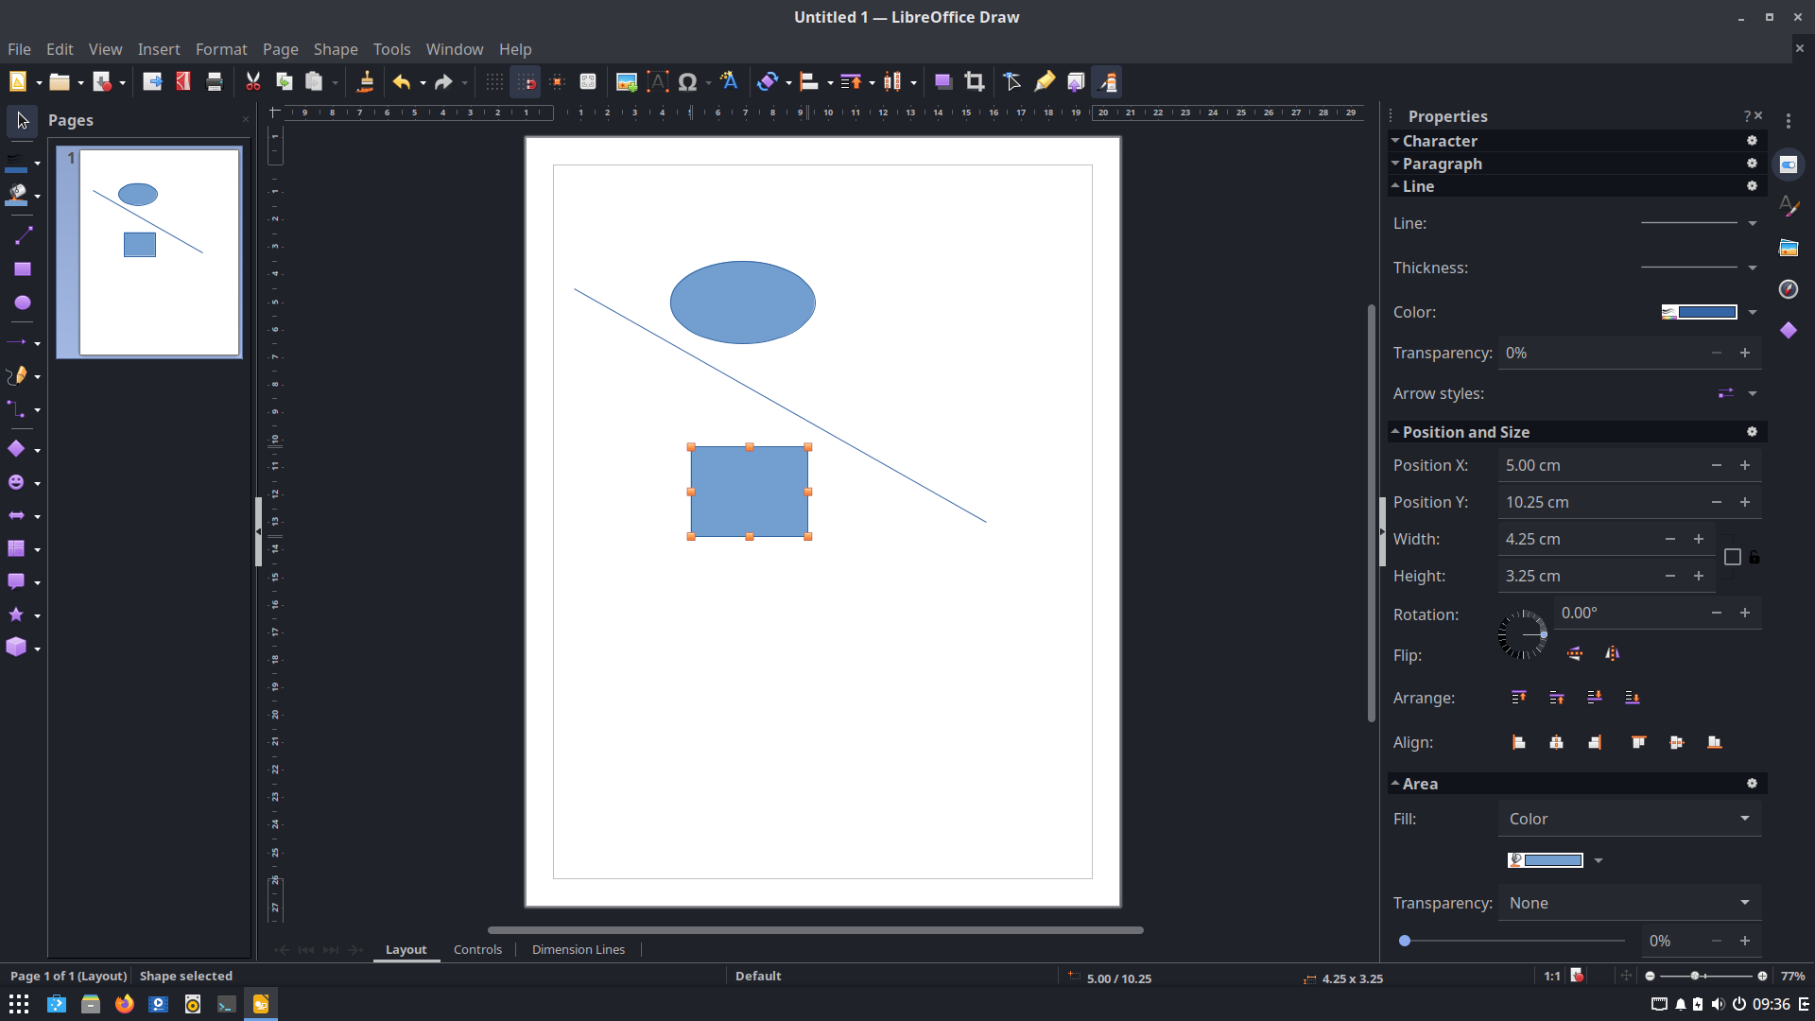Image resolution: width=1815 pixels, height=1021 pixels.
Task: Toggle the Toggle Extrusion icon
Action: click(x=1076, y=82)
